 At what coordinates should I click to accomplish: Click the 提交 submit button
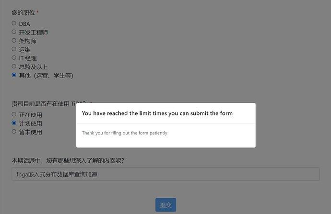pos(165,205)
